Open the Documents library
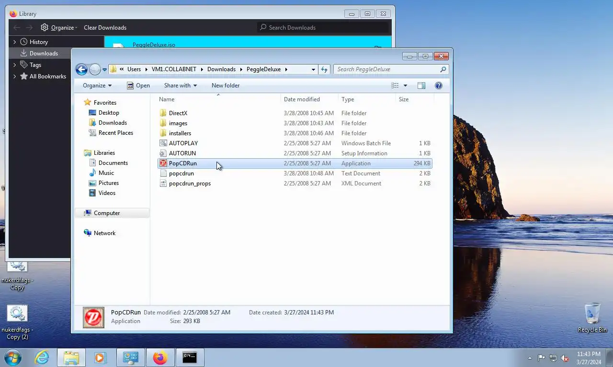The height and width of the screenshot is (367, 613). (x=113, y=163)
